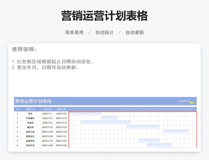Viewport: 209px width, 160px height.
Task: Select day 5 column header
Action: (x=87, y=109)
